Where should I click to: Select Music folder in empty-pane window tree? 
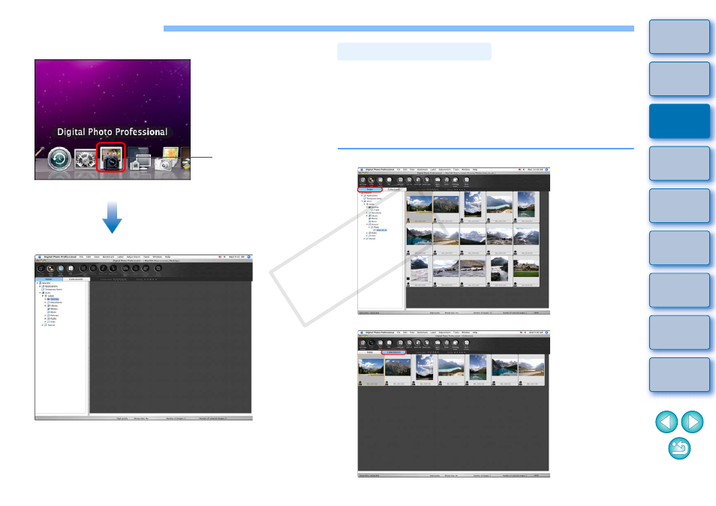pyautogui.click(x=52, y=312)
